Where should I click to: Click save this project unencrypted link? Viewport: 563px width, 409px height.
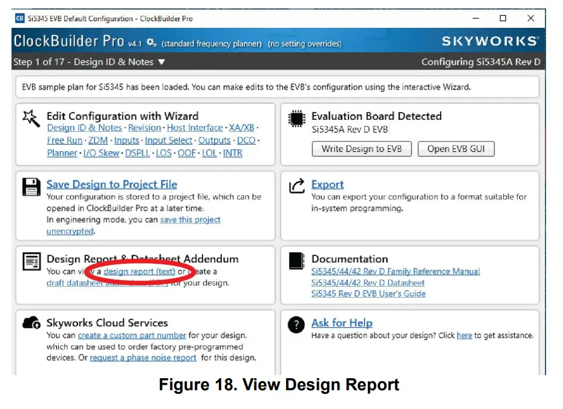tap(190, 220)
